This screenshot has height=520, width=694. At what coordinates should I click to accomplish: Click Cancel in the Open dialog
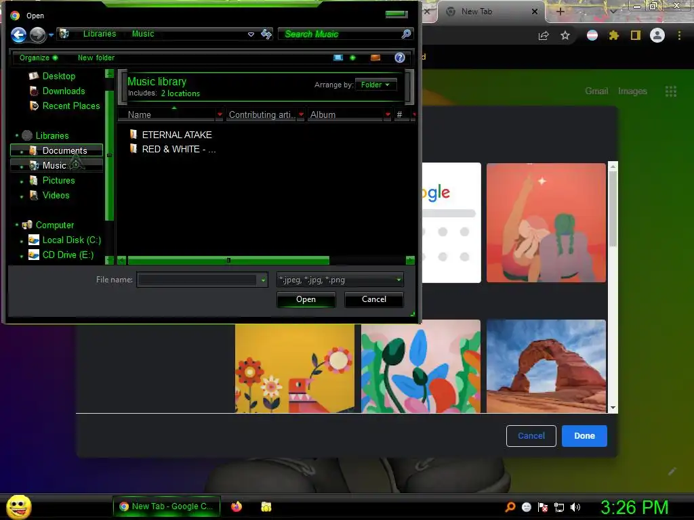pos(374,299)
